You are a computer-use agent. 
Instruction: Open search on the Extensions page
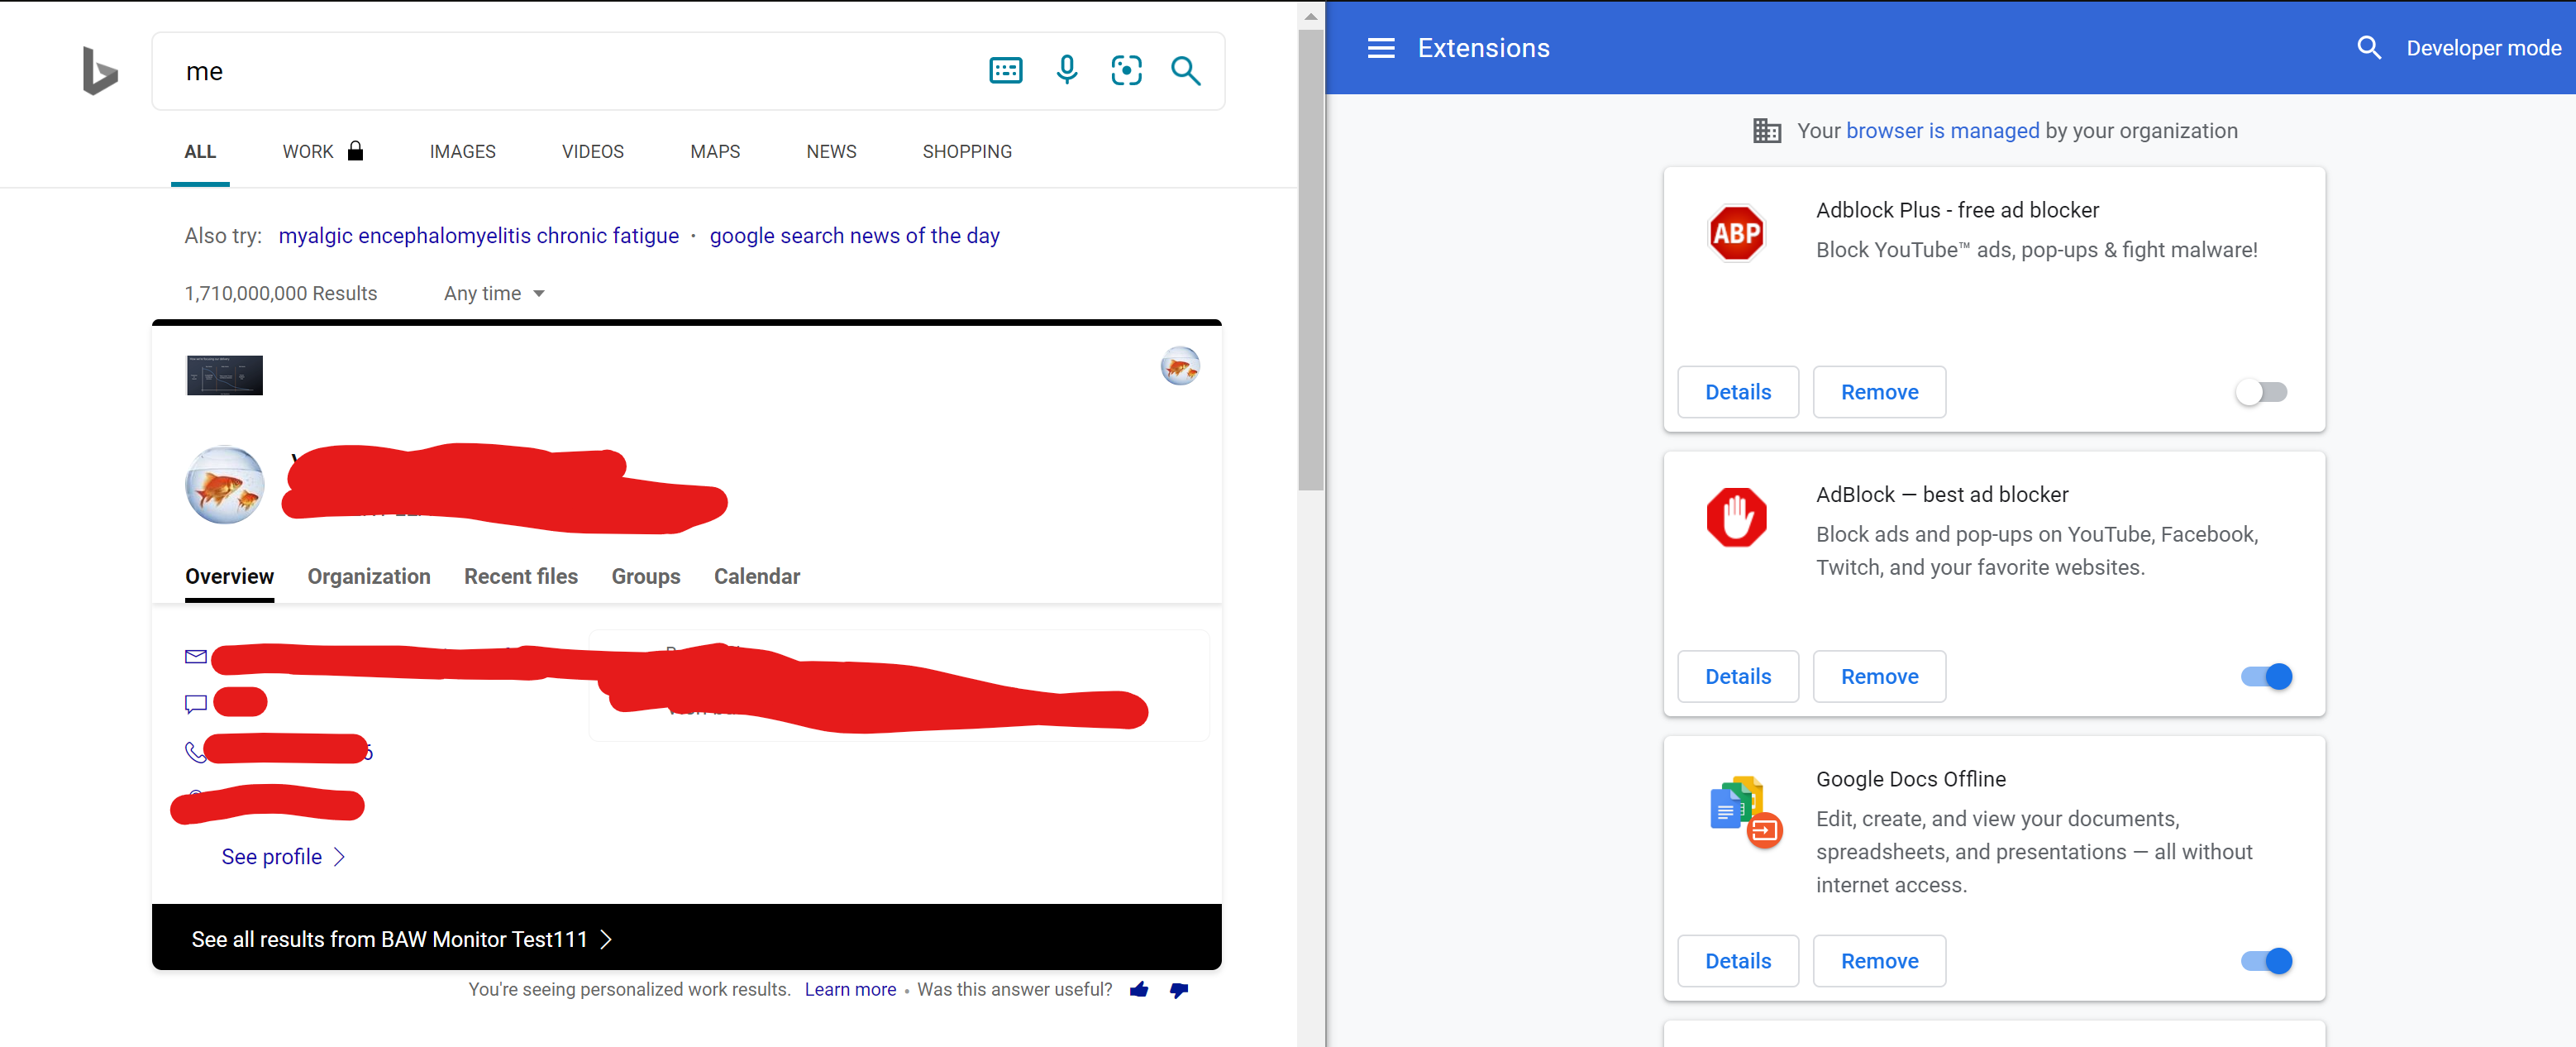point(2369,47)
